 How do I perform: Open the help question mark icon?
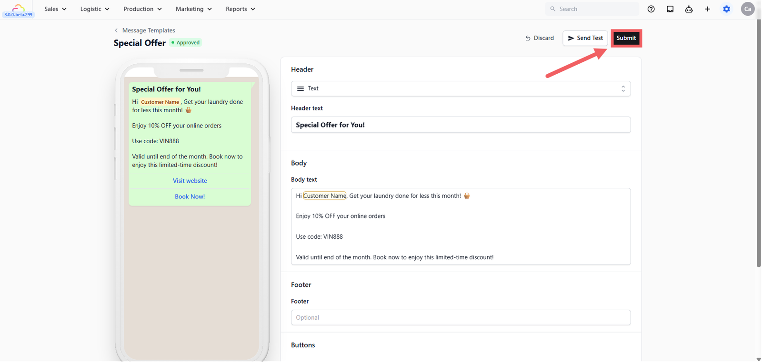(x=651, y=9)
